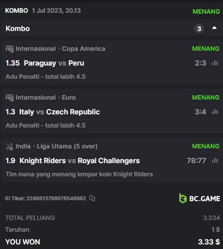Open the Italy vs Czech Republic match
223x249 pixels.
coord(60,112)
